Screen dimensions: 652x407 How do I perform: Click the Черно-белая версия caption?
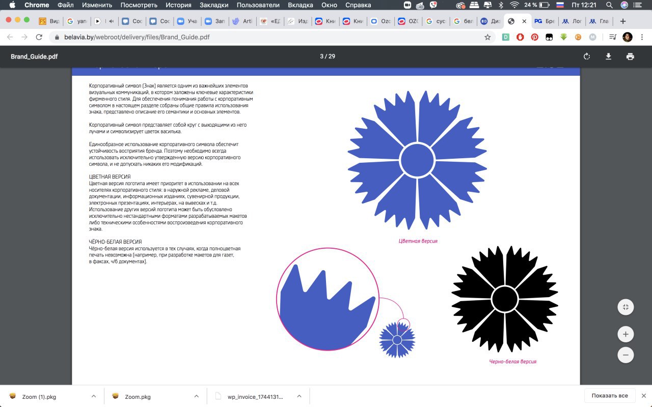point(512,362)
